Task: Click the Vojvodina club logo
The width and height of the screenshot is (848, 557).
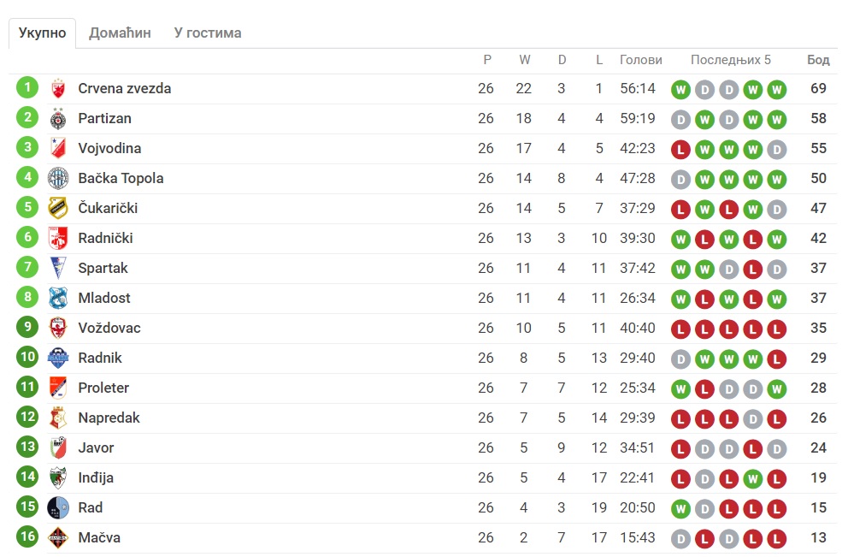Action: 58,148
